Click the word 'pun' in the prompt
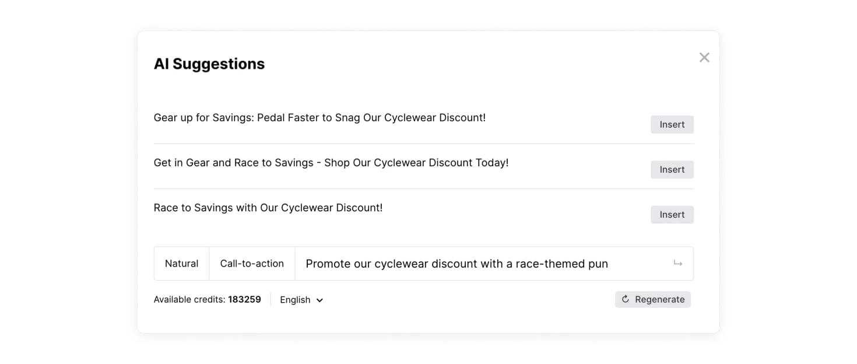This screenshot has width=857, height=364. [x=598, y=264]
